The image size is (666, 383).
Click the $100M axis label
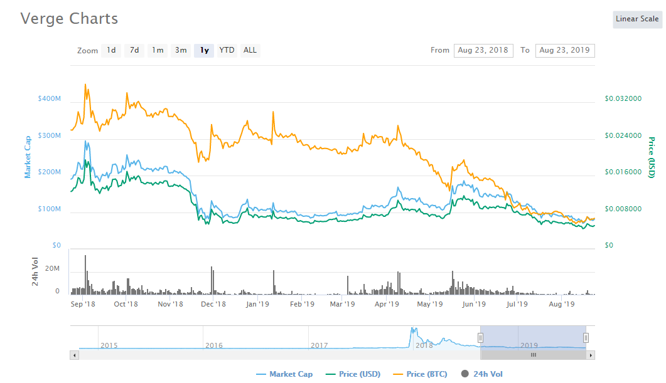(x=49, y=209)
